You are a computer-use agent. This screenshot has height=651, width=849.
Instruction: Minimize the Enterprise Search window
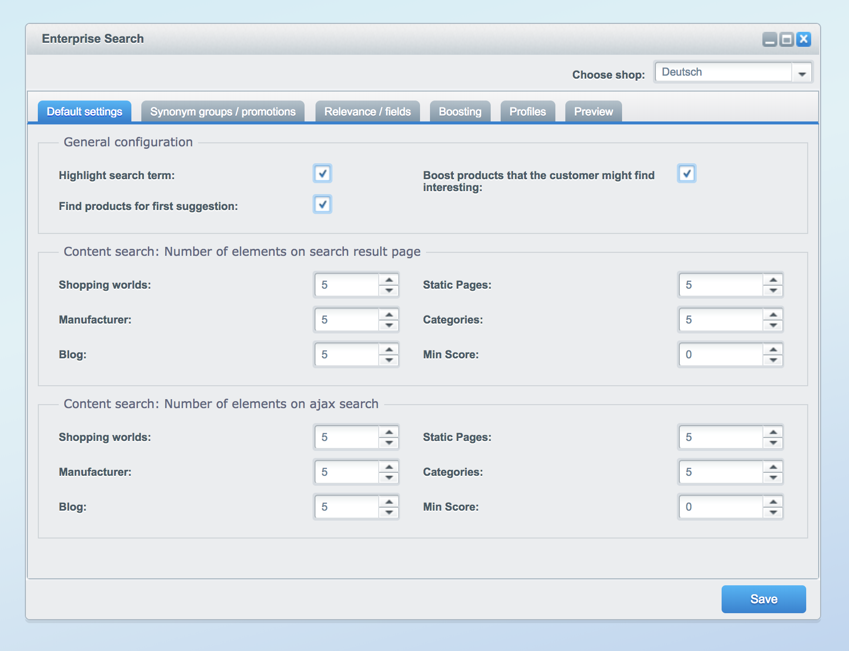(x=769, y=39)
